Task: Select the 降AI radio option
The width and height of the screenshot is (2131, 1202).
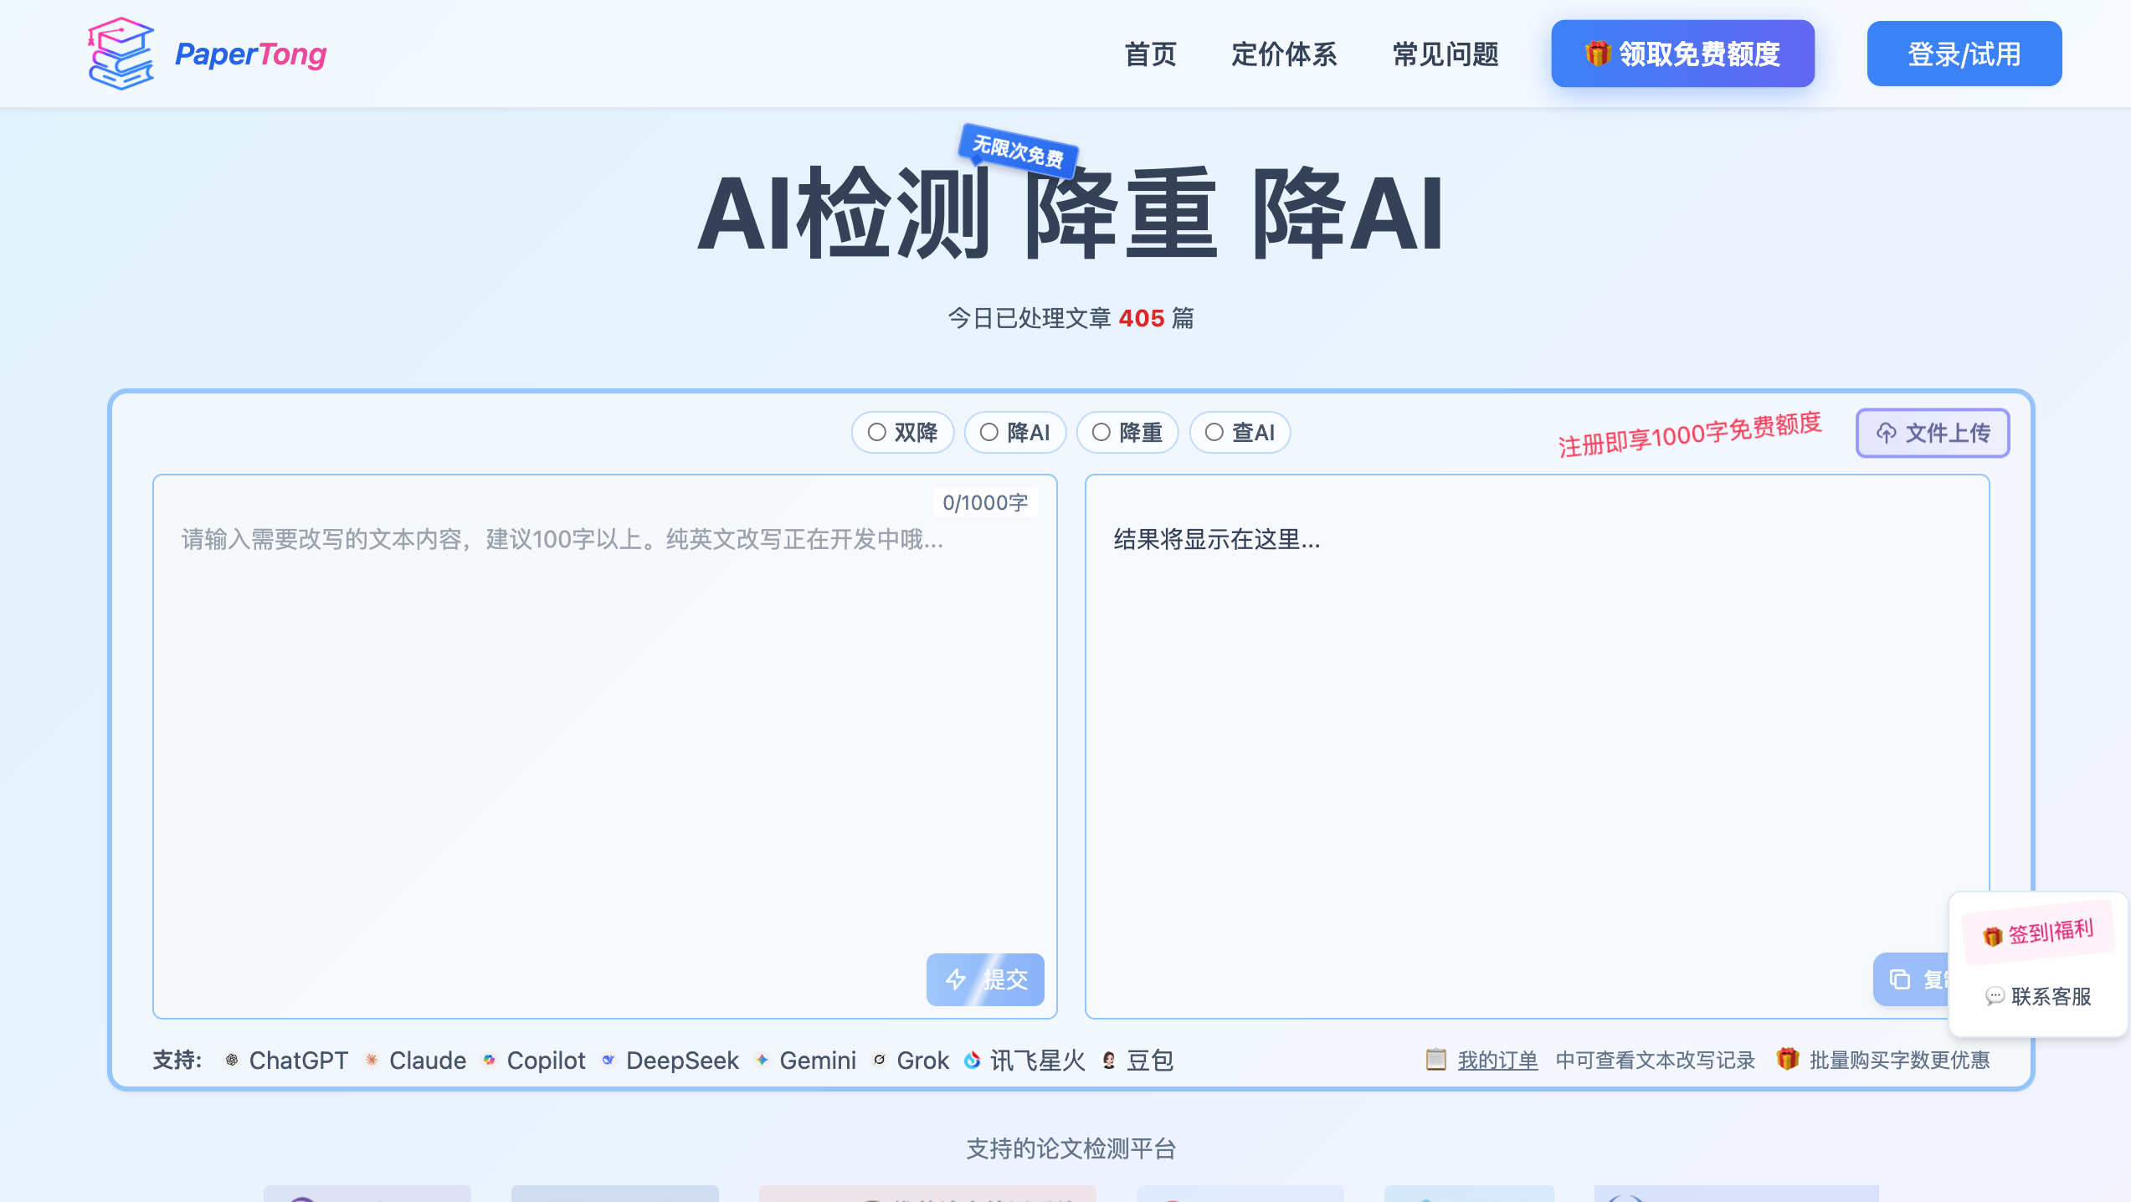Action: (x=989, y=433)
